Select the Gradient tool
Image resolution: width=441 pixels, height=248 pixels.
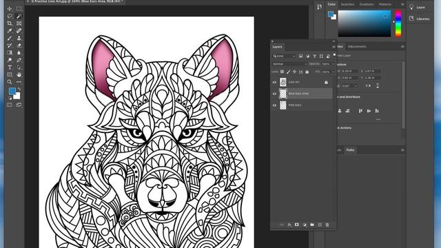coord(10,52)
